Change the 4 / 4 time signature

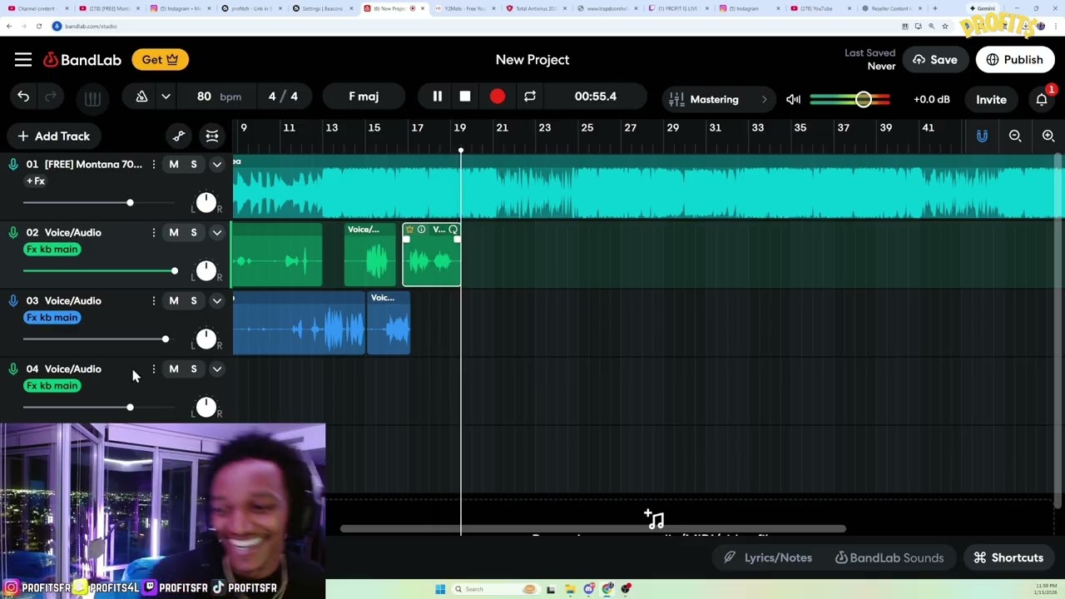point(283,97)
